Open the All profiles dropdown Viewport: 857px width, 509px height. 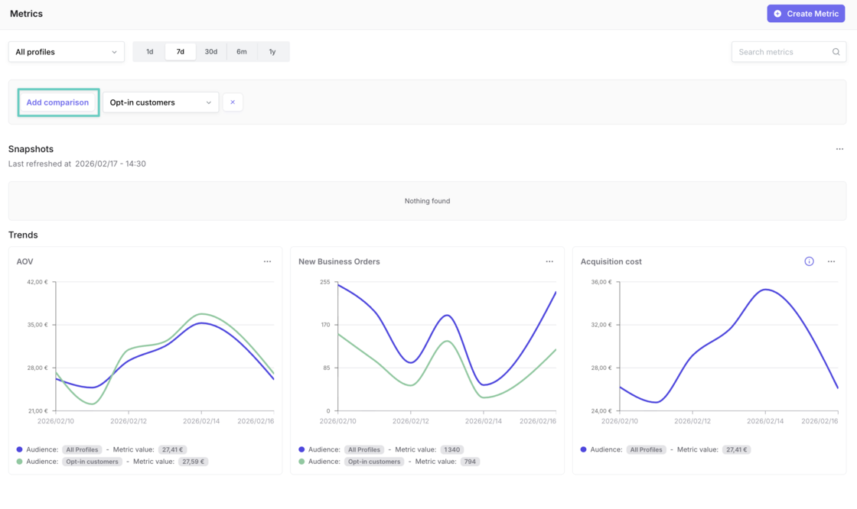coord(67,52)
